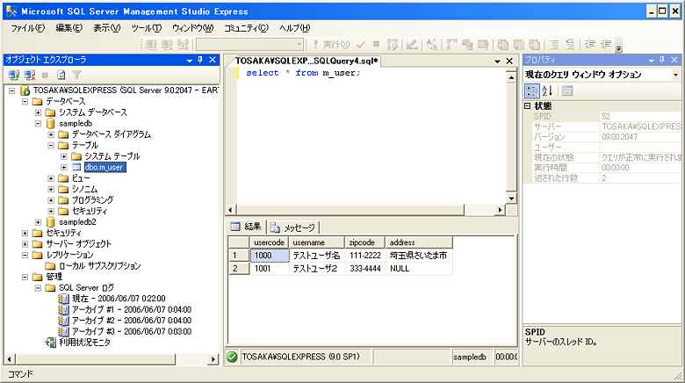Click Property Pages icon in Properties panel
Screen dimensions: 685x383
point(567,91)
